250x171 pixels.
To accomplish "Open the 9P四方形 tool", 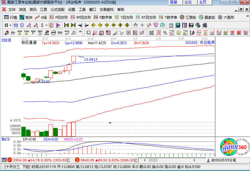I will [81, 17].
